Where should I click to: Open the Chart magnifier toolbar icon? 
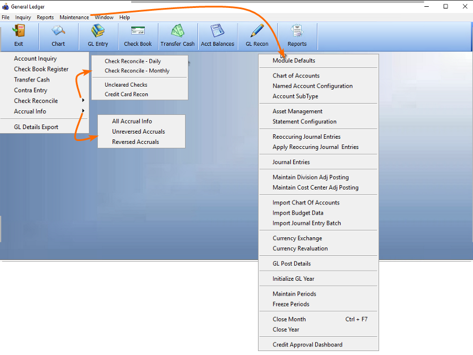[x=58, y=32]
